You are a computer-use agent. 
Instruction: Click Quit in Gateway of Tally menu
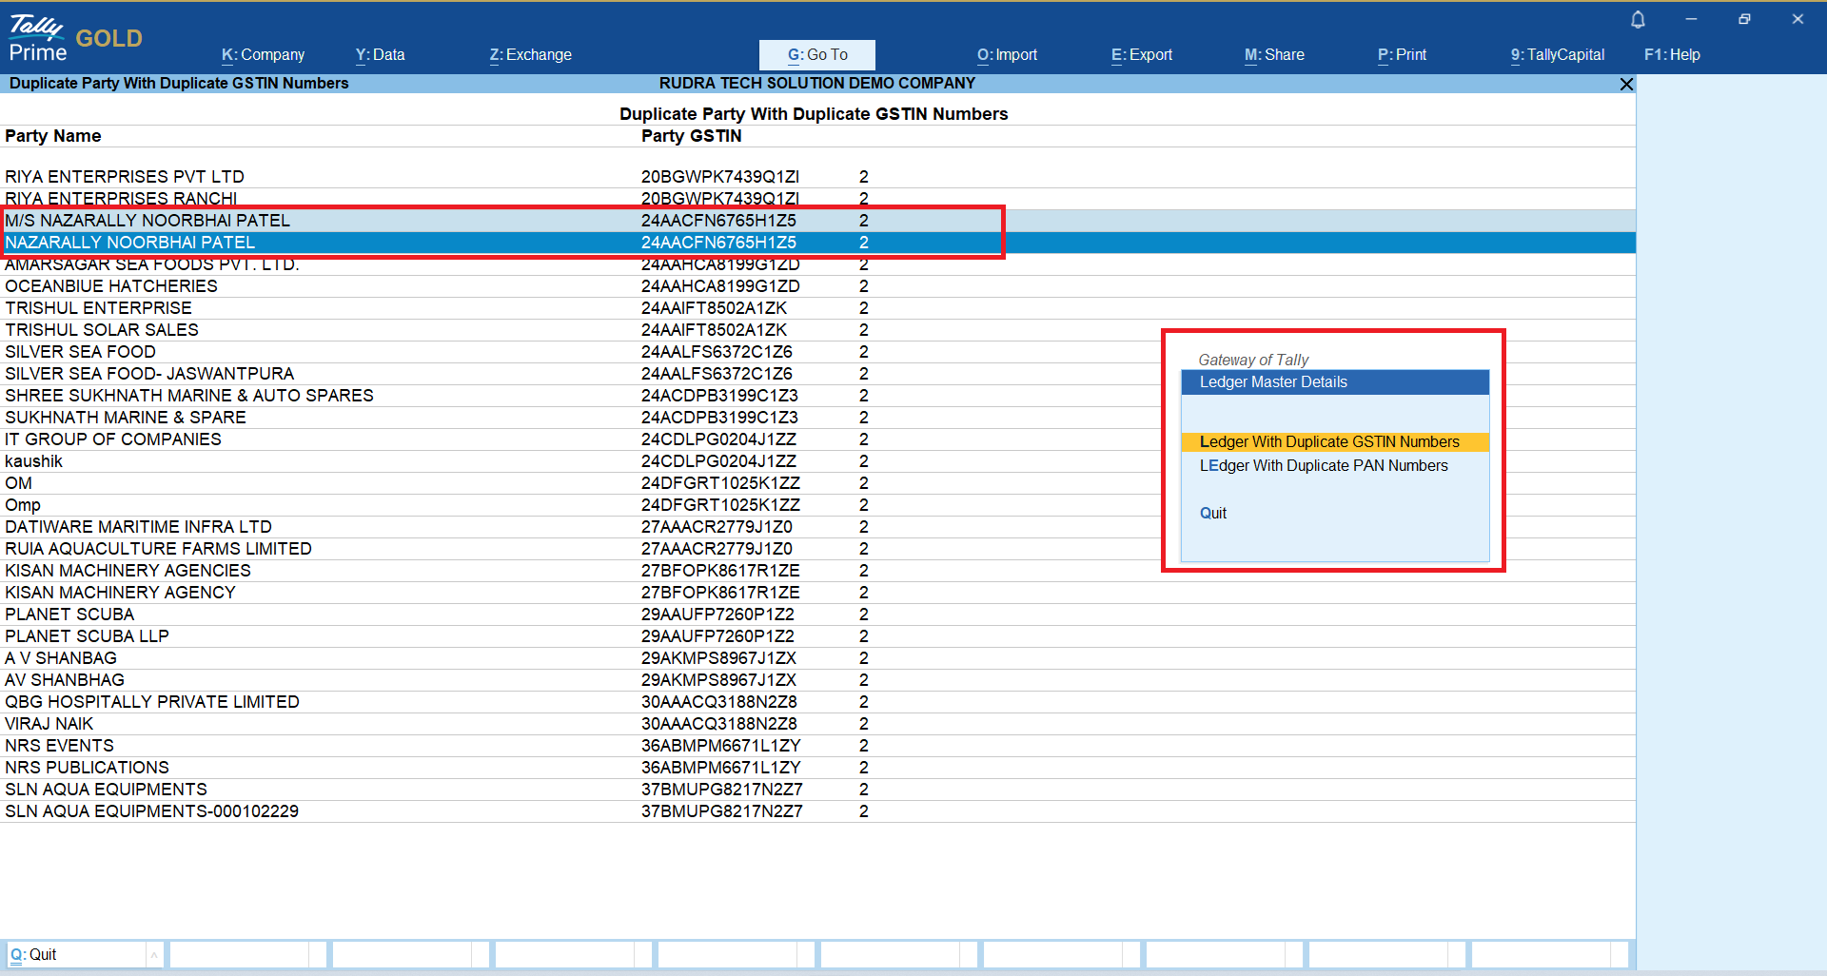tap(1212, 514)
